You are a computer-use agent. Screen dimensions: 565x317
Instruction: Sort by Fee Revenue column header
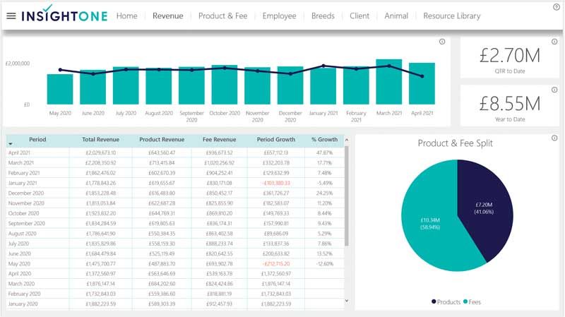[x=219, y=139]
